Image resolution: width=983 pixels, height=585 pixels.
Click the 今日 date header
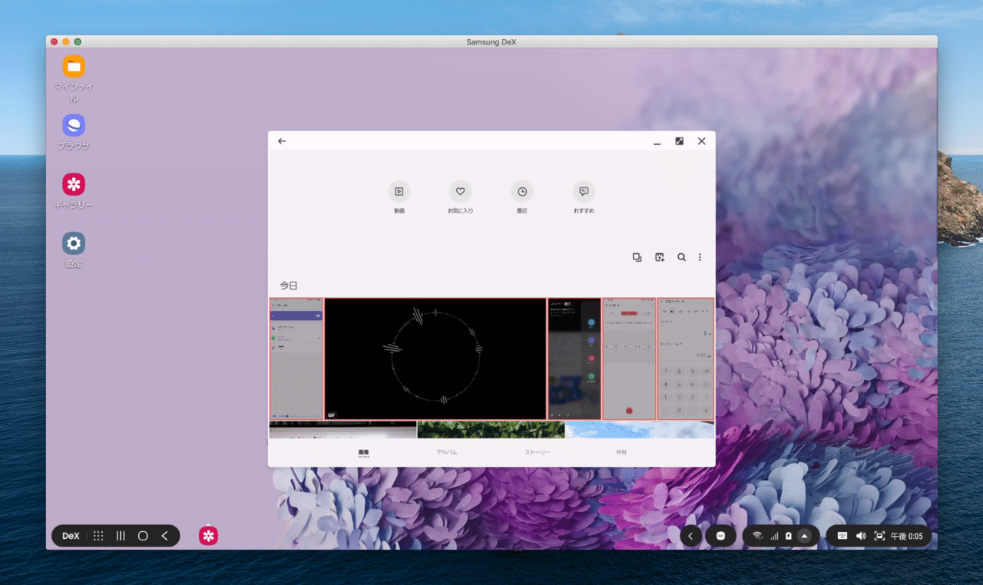[x=288, y=286]
